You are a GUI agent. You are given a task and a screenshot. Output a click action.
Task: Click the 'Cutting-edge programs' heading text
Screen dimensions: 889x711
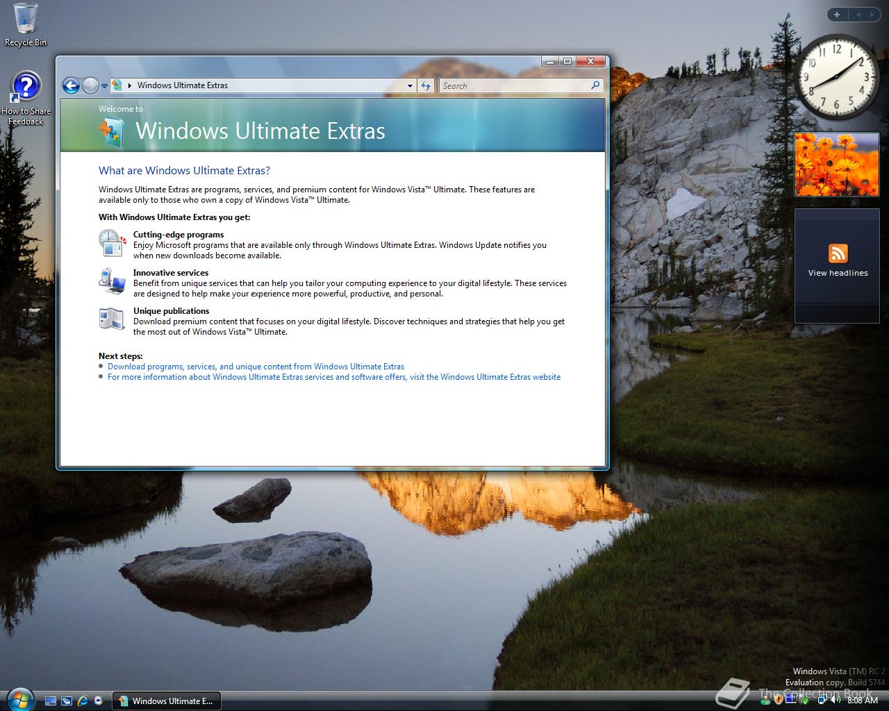click(x=178, y=235)
